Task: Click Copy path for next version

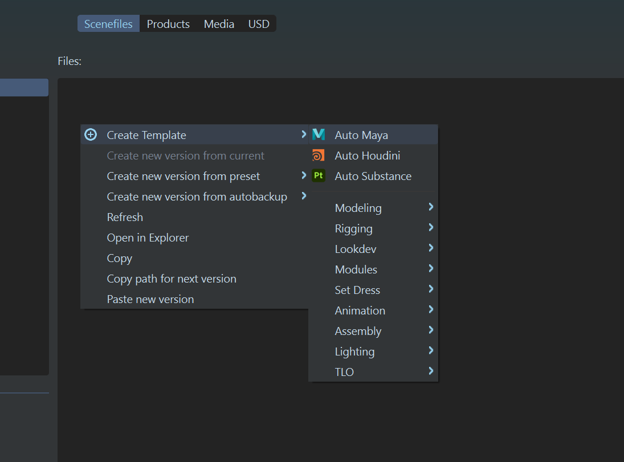Action: pyautogui.click(x=172, y=279)
